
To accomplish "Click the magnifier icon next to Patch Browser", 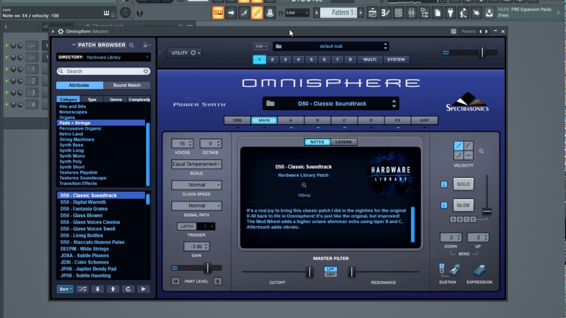I will pos(132,45).
